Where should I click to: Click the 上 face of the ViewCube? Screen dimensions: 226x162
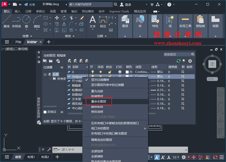click(x=212, y=64)
